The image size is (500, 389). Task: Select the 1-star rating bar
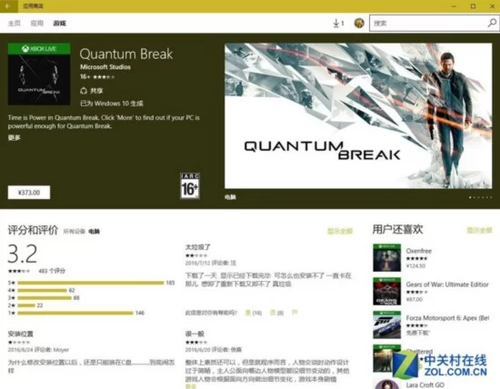pyautogui.click(x=75, y=313)
